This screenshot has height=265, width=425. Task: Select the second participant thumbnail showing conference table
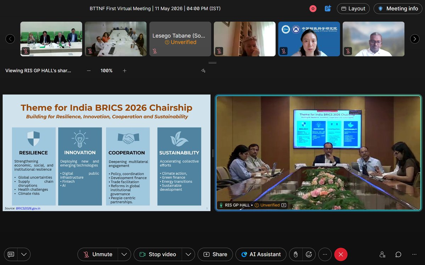coord(116,39)
